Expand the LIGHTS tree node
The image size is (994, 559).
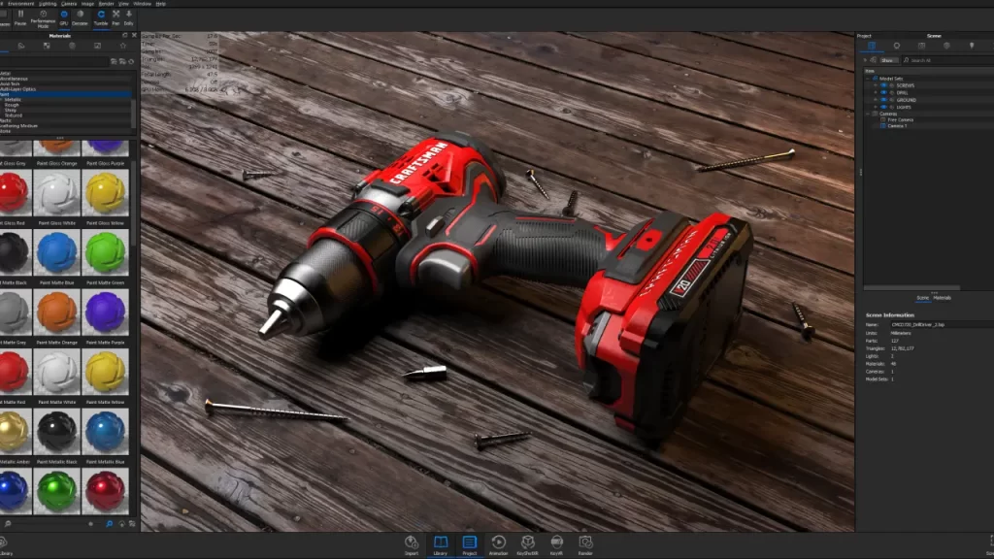tap(876, 107)
